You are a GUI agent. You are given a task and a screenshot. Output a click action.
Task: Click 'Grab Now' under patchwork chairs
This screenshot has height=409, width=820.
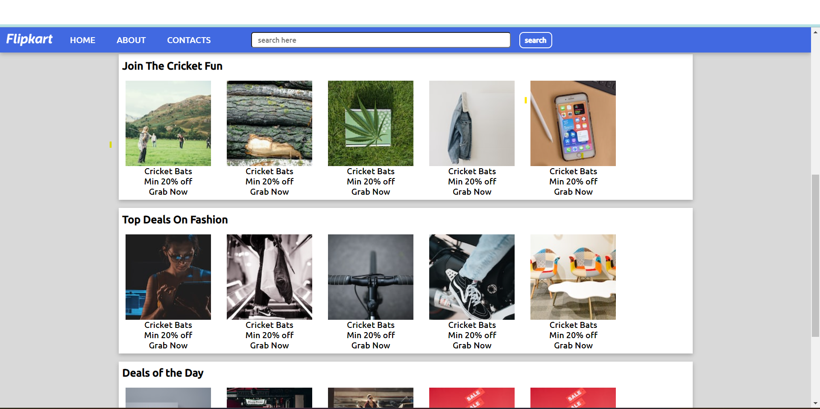[x=573, y=346]
